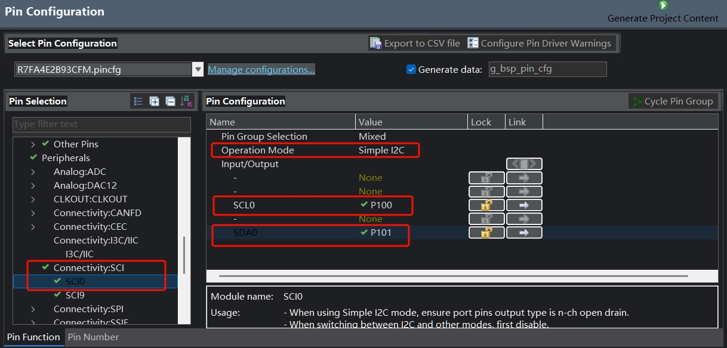Click the Export to CSV file button
The image size is (727, 348).
[415, 43]
